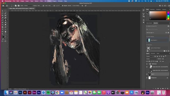
Task: Select the Paint Bucket tool
Action: (2, 25)
